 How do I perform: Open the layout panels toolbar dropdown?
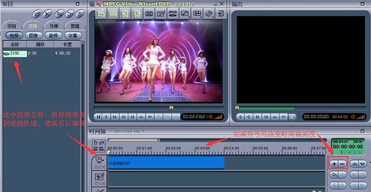(x=197, y=14)
